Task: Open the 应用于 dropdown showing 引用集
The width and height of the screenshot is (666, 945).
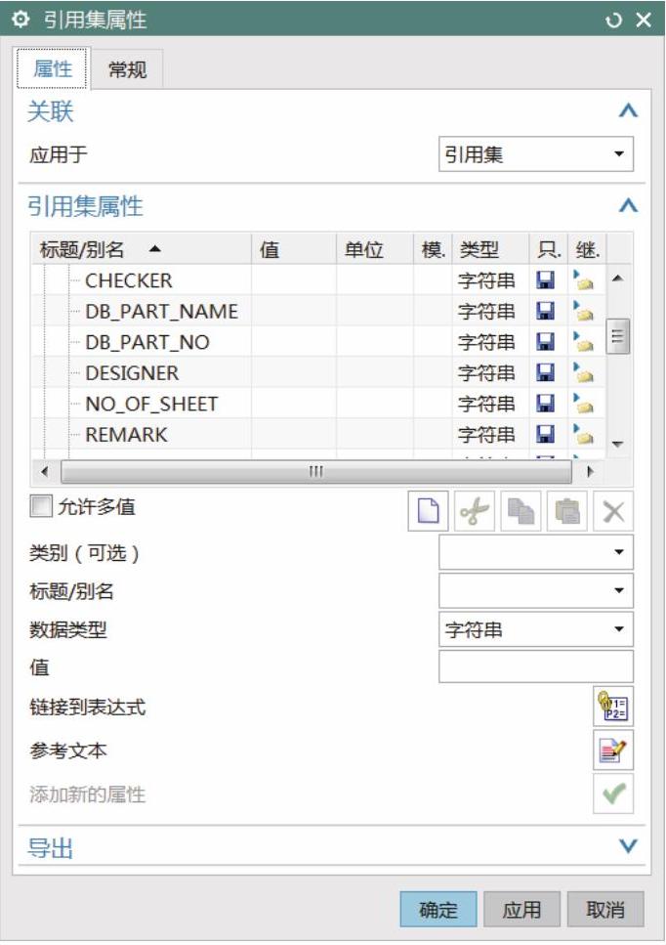Action: pos(536,154)
